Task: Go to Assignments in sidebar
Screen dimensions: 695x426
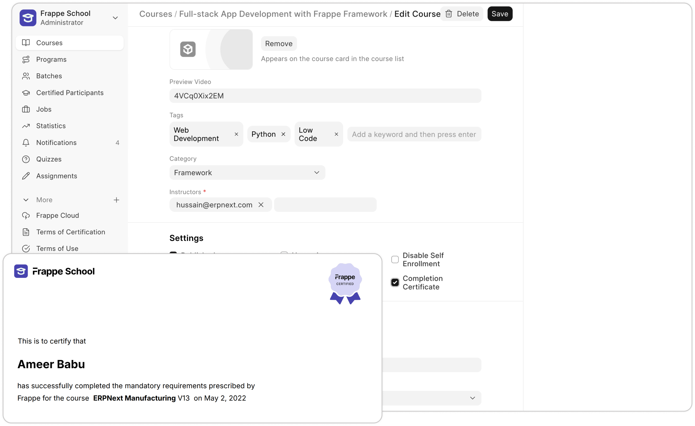Action: coord(56,176)
